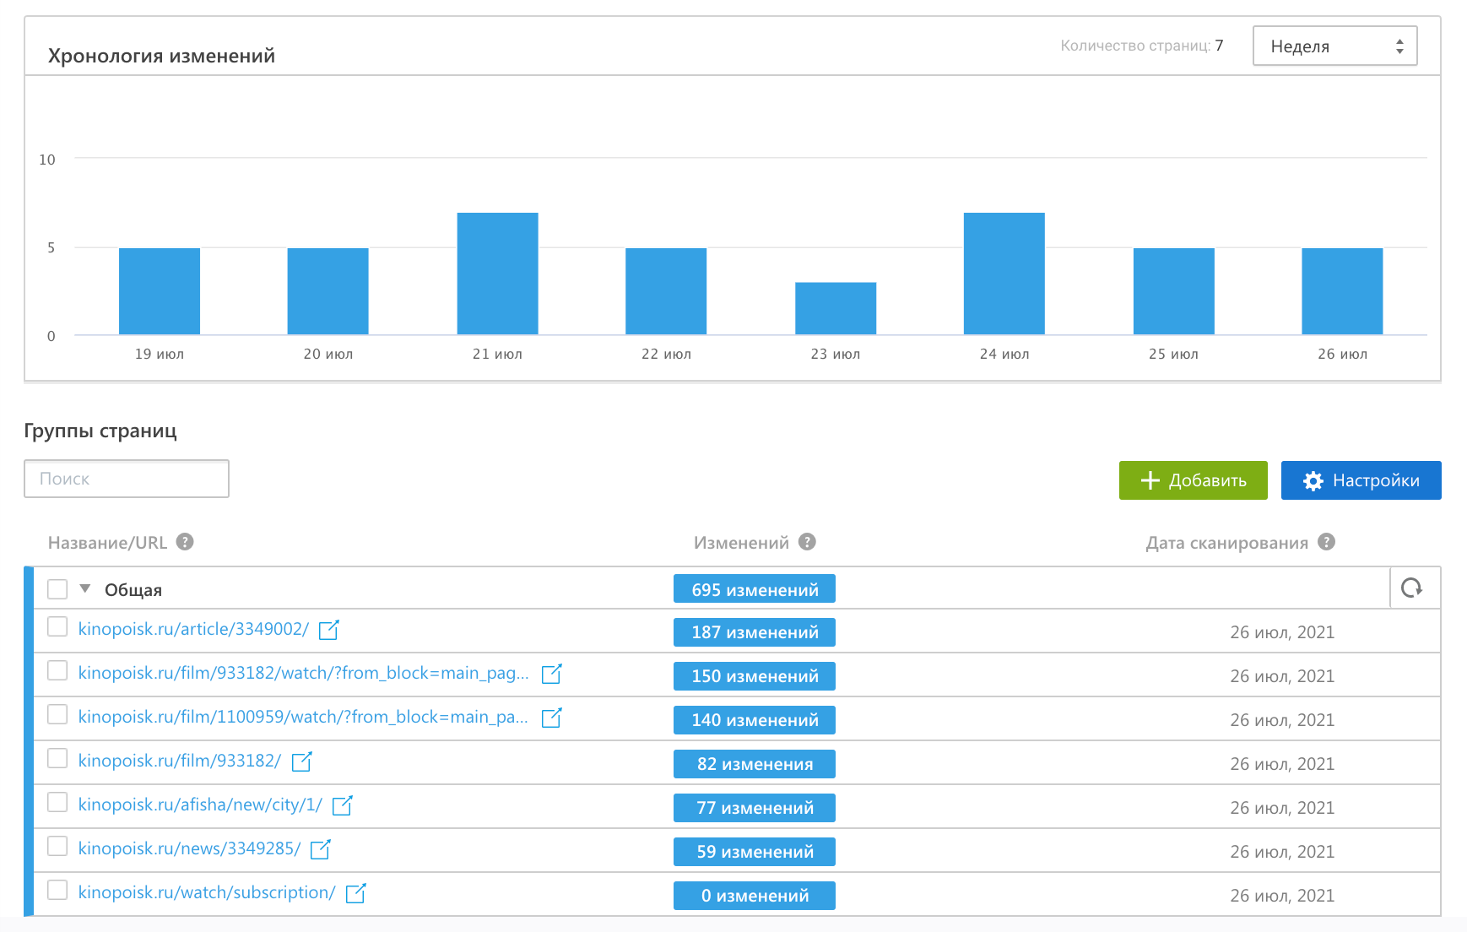This screenshot has height=932, width=1467.
Task: Click the Общая group name
Action: (x=133, y=590)
